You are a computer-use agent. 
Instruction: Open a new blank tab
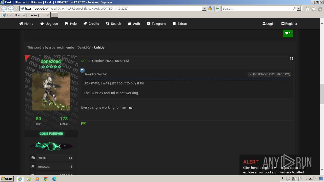(54, 15)
